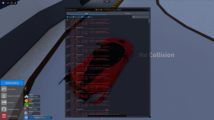Click the Flip vehicle arrow icon
Screen dimensions: 214x120
tap(4, 89)
